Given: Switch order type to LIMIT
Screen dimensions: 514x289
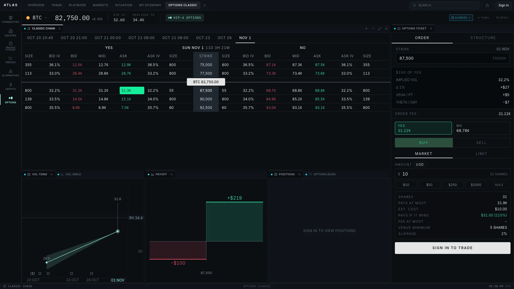Looking at the screenshot, I should pos(481,154).
